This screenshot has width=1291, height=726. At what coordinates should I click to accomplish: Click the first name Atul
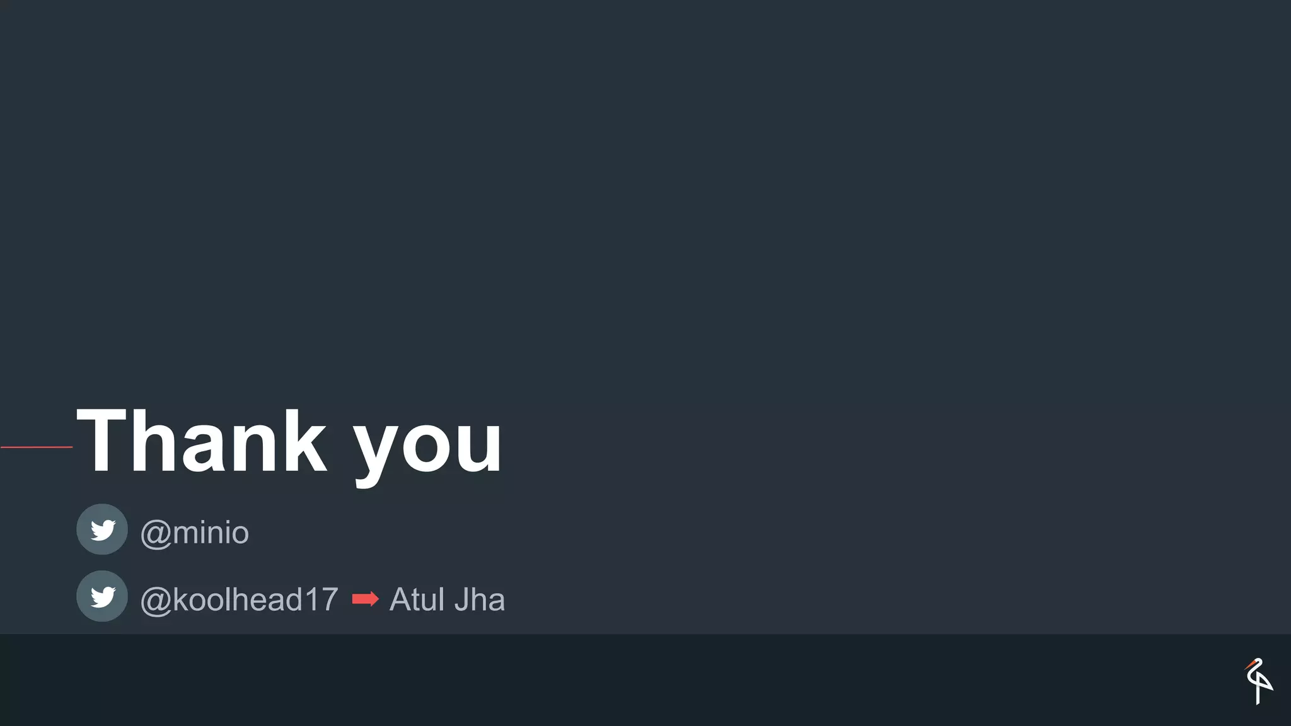tap(417, 599)
